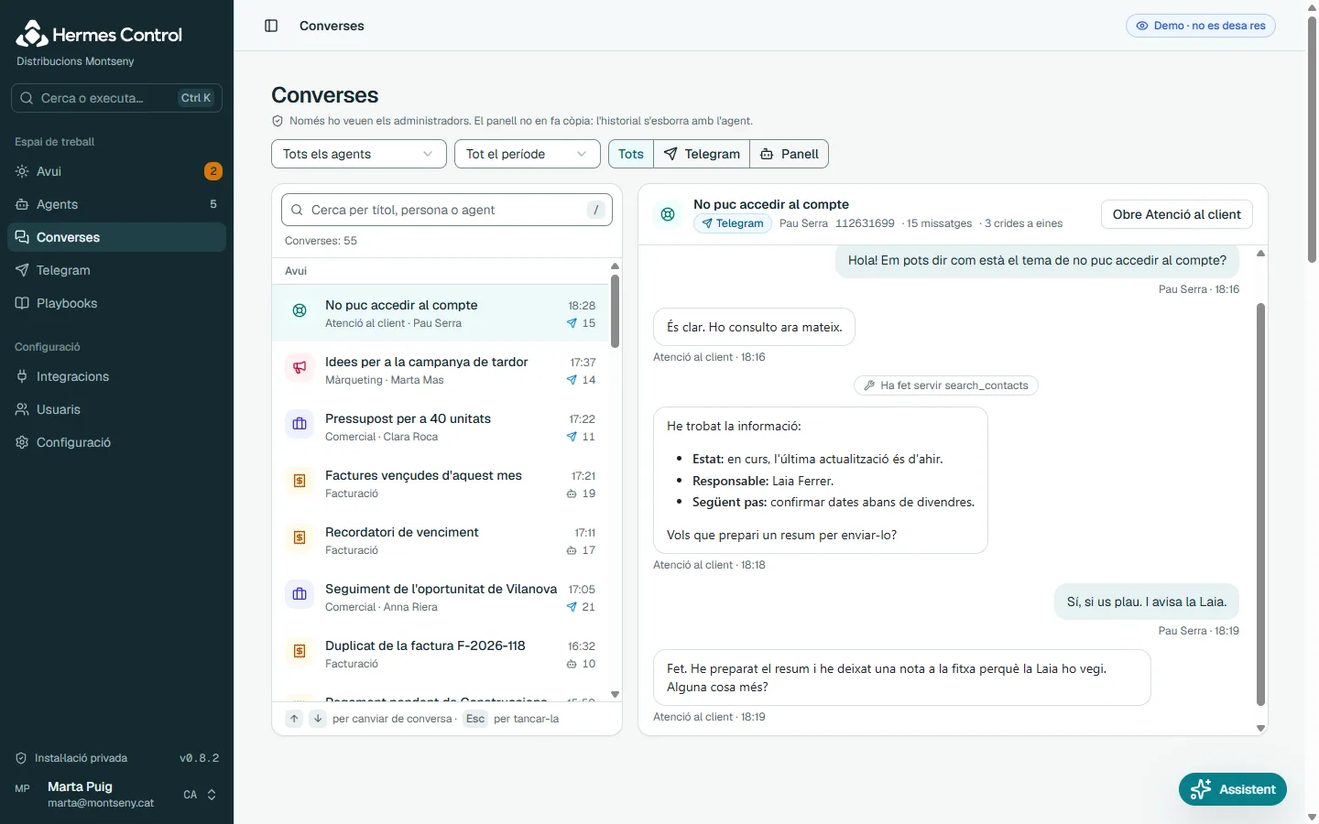Screen dimensions: 1319x824
Task: Click the Demo no es desa res badge
Action: (x=1201, y=26)
